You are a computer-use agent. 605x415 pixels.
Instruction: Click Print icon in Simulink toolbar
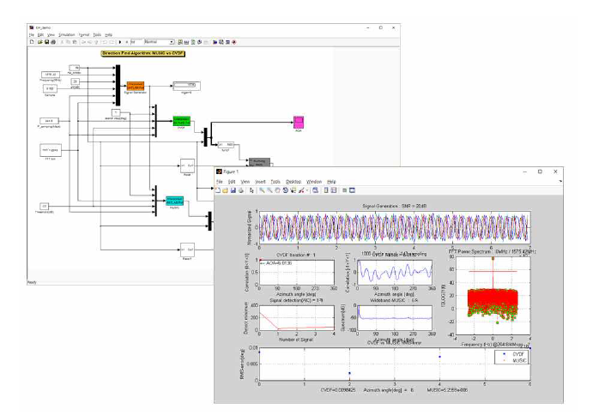53,42
